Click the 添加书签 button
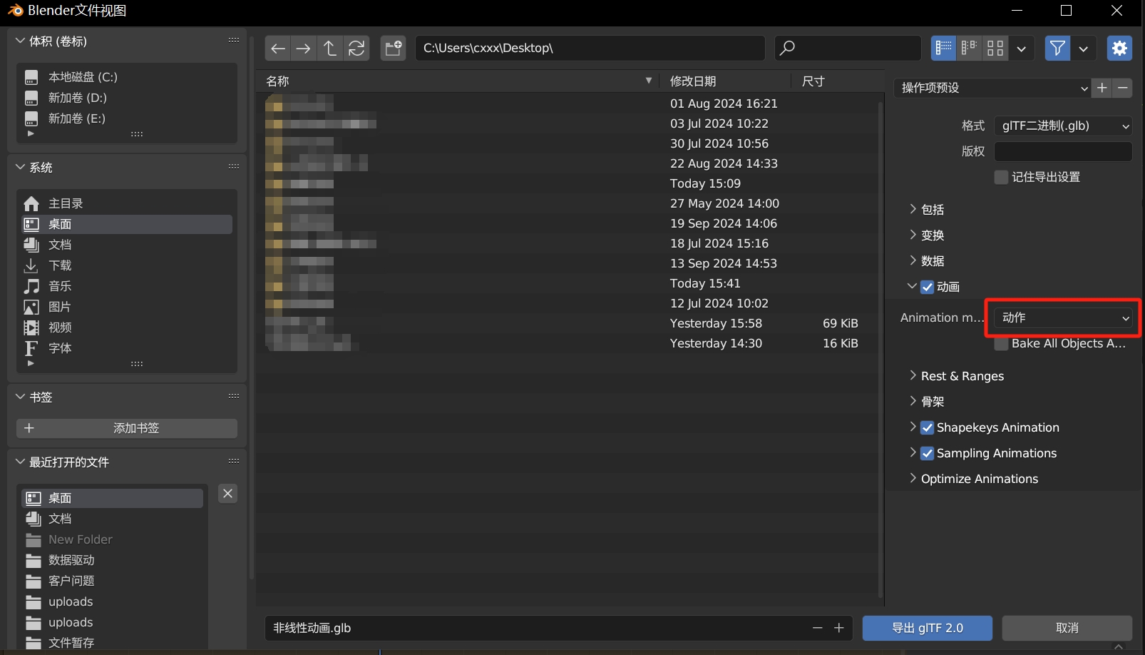Image resolution: width=1145 pixels, height=655 pixels. coord(127,428)
